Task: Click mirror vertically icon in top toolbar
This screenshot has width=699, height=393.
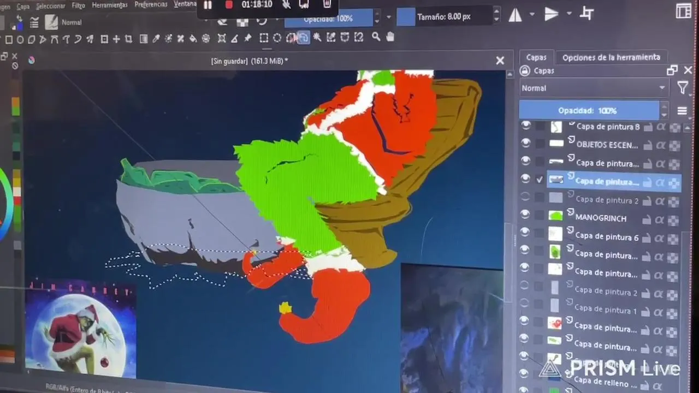Action: (x=552, y=14)
